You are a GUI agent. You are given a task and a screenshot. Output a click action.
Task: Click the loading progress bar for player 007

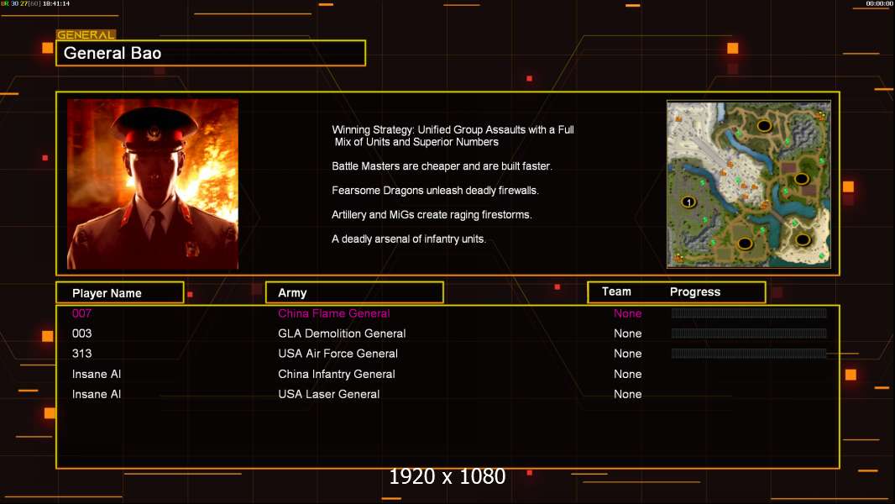[x=749, y=312]
